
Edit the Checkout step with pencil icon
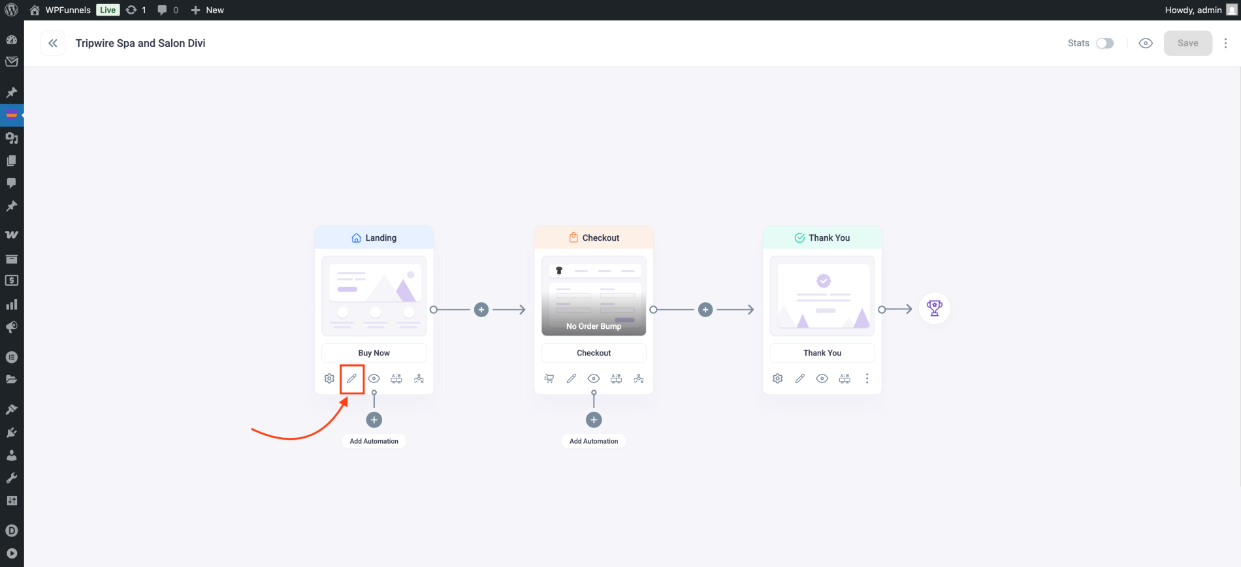click(572, 378)
